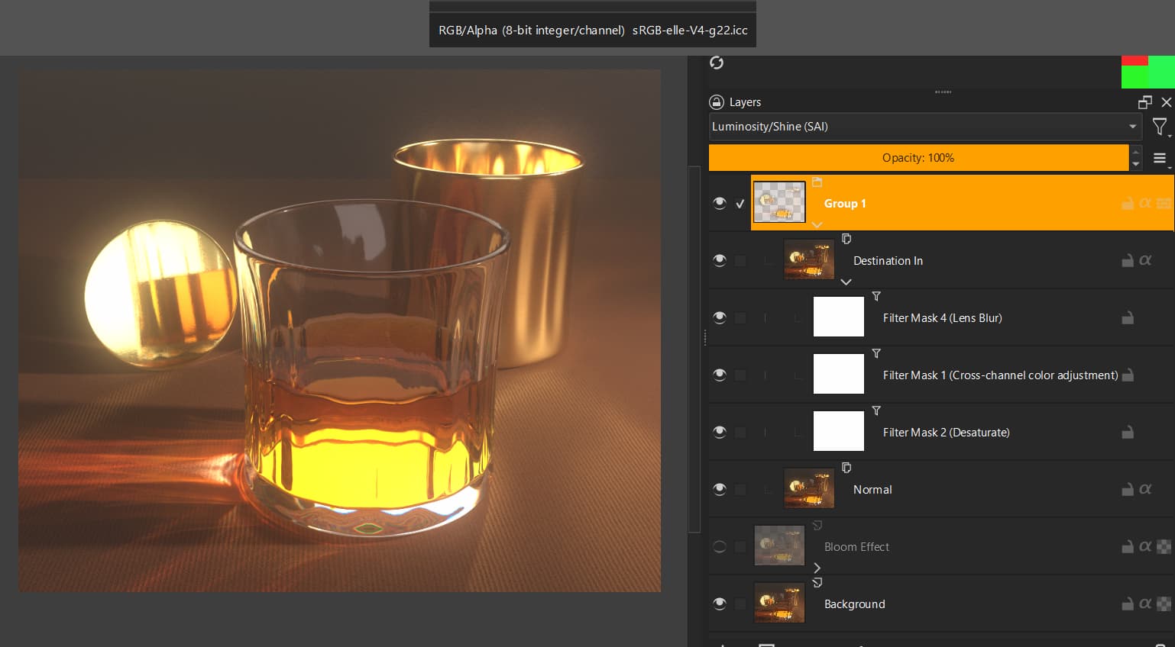
Task: Toggle alpha inheritance on Bloom Effect layer
Action: 1164,547
